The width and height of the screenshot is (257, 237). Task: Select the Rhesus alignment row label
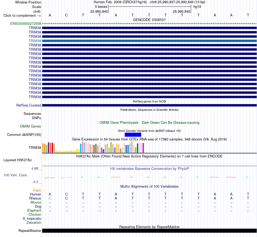[x=35, y=198]
